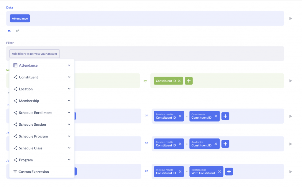Click Add filters to narrow your answer
This screenshot has height=187, width=302.
pos(35,54)
